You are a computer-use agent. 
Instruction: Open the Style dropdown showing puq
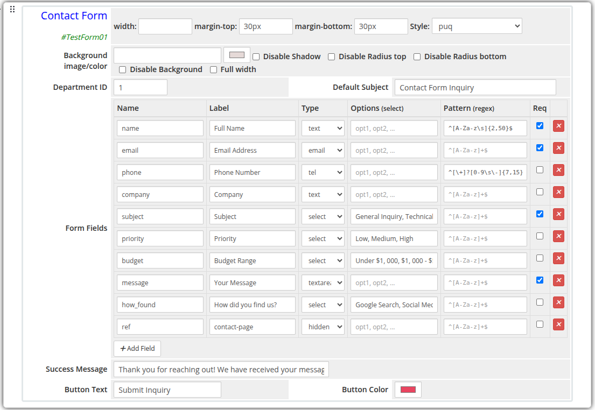(477, 26)
